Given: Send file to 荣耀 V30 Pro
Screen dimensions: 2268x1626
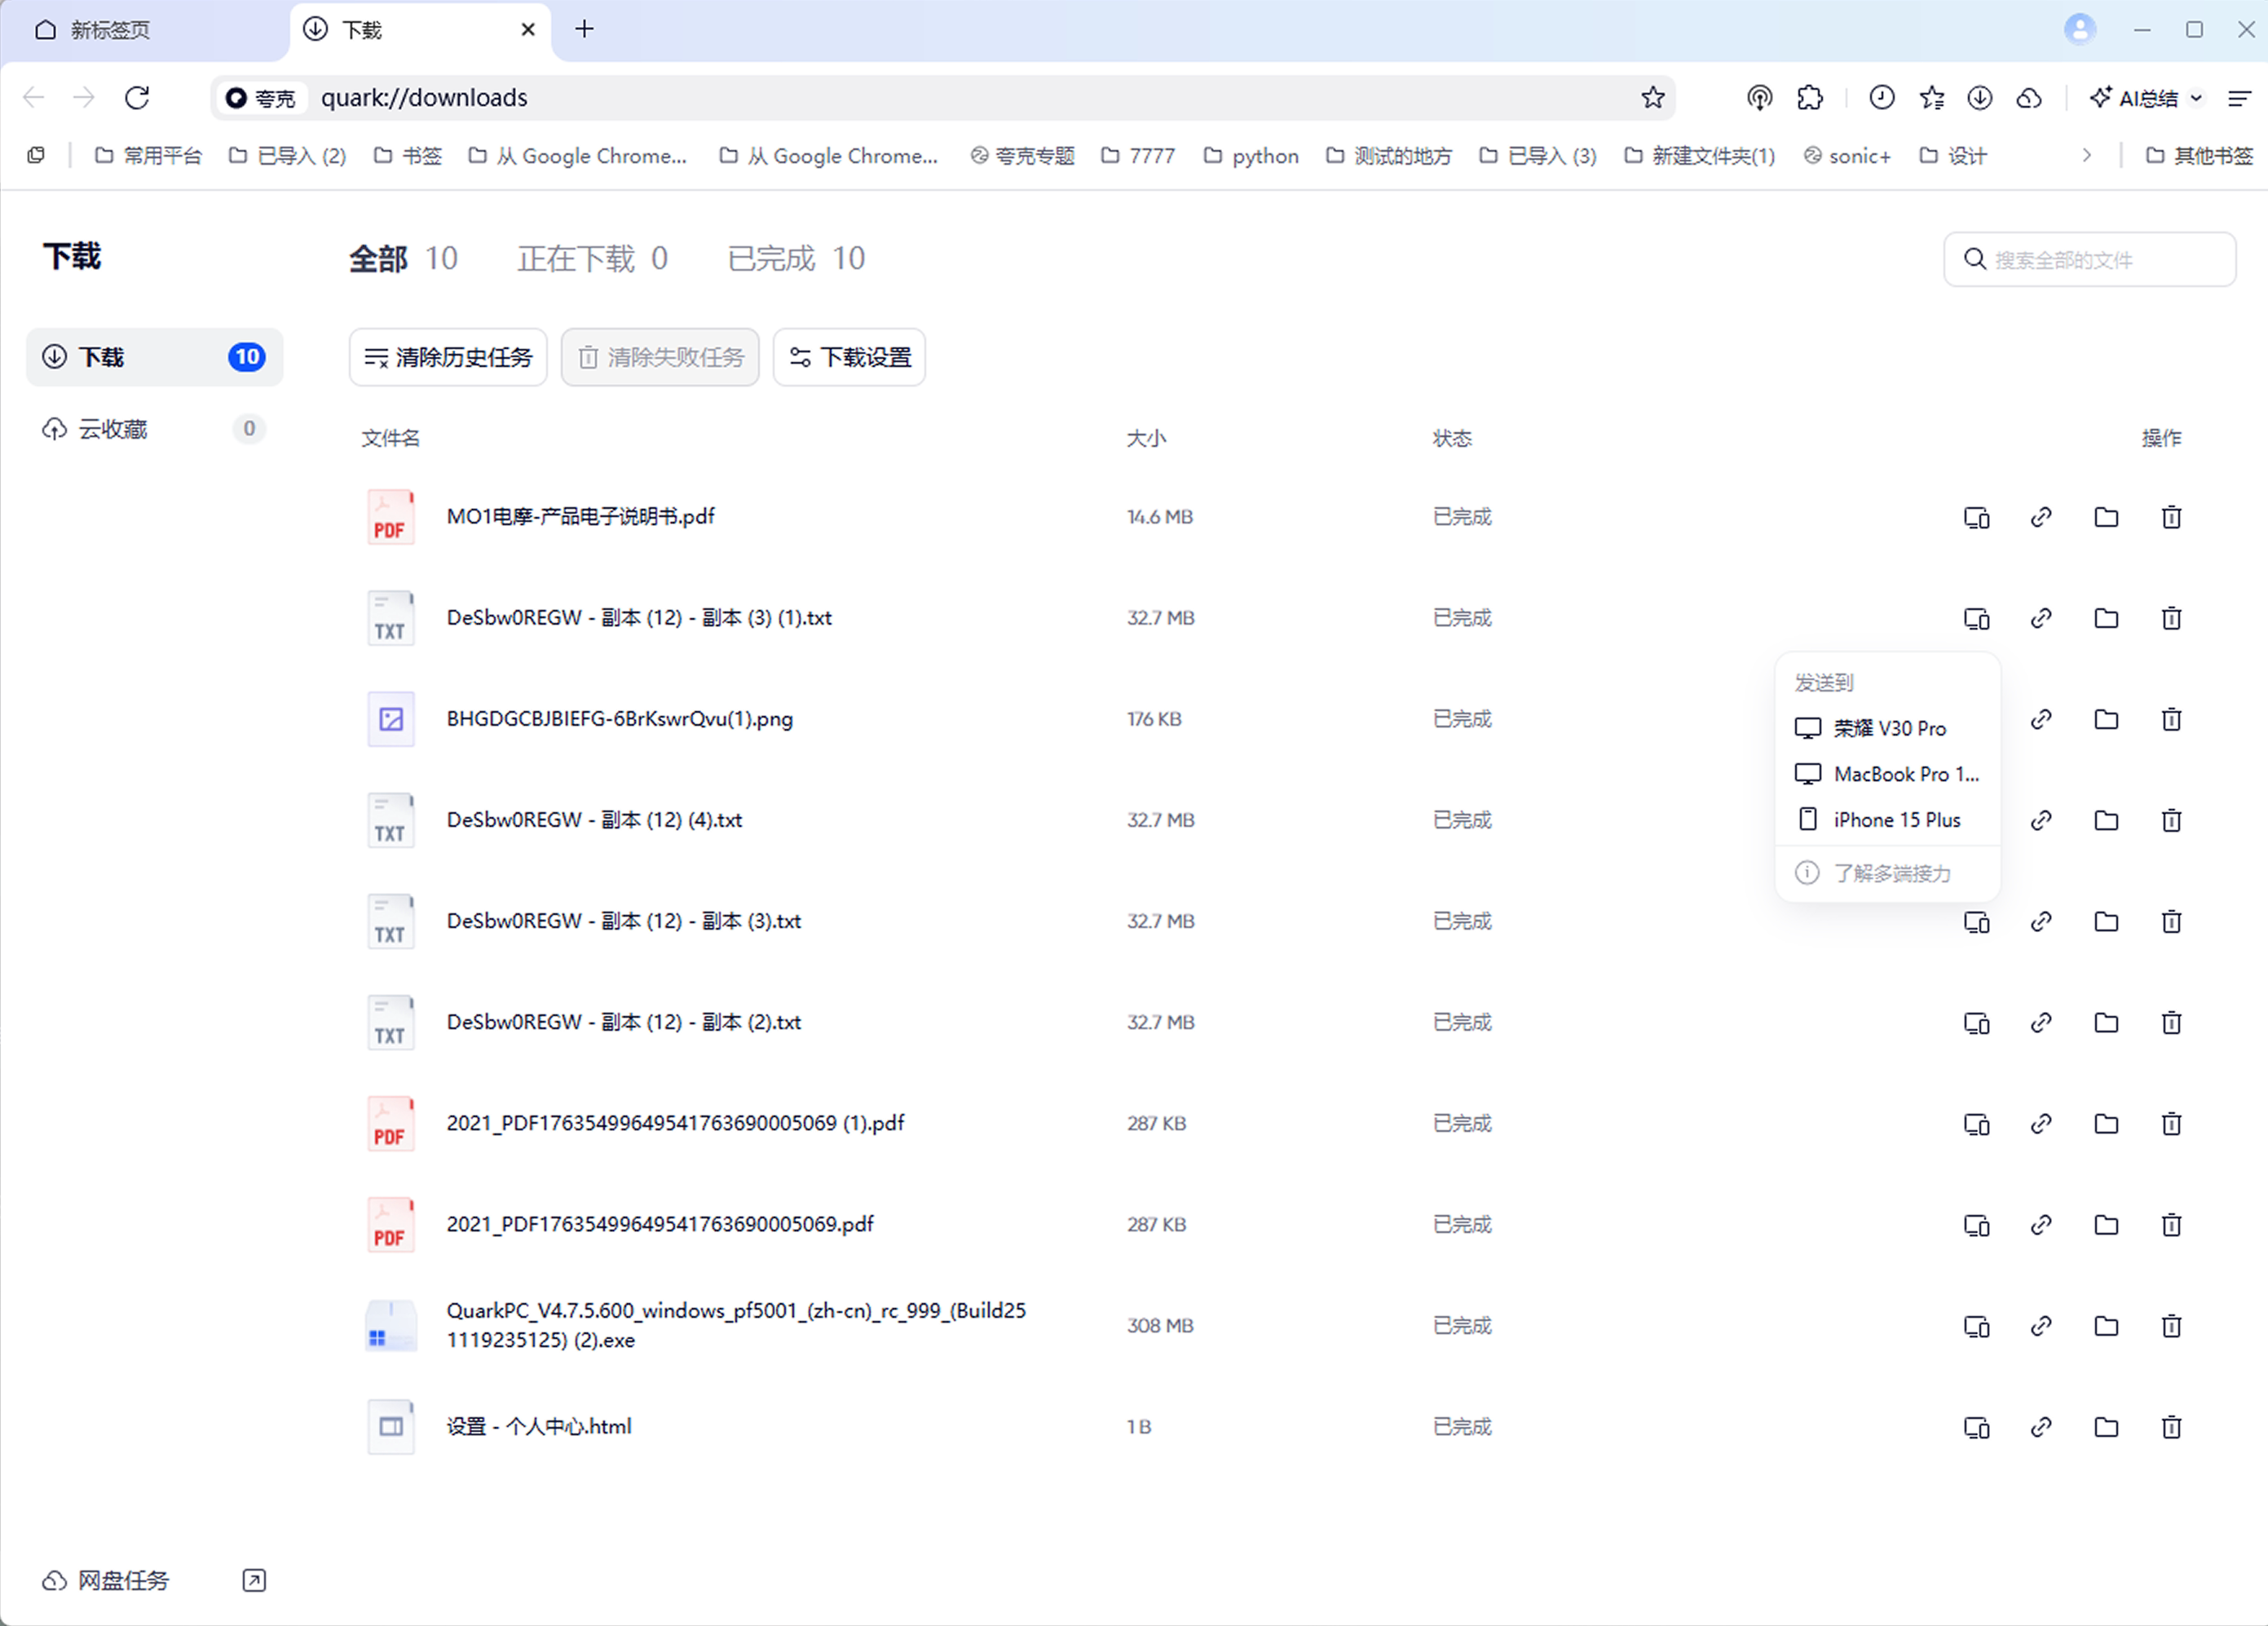Looking at the screenshot, I should [x=1887, y=728].
